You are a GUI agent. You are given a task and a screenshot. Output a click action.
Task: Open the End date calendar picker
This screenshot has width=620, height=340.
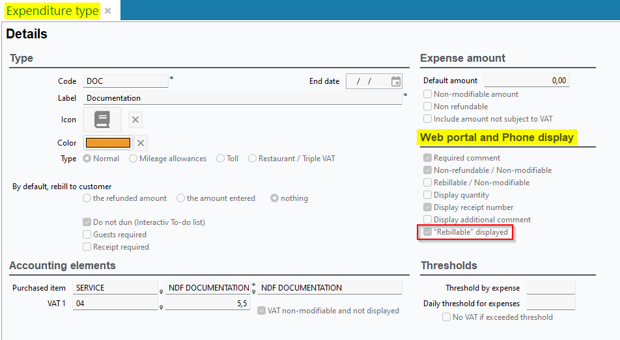click(395, 81)
